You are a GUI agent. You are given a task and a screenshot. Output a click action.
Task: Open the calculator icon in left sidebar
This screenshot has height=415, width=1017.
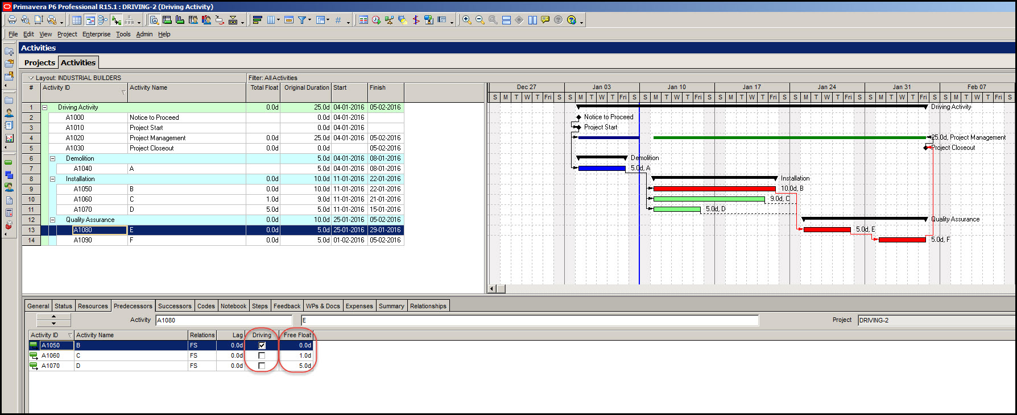coord(9,213)
